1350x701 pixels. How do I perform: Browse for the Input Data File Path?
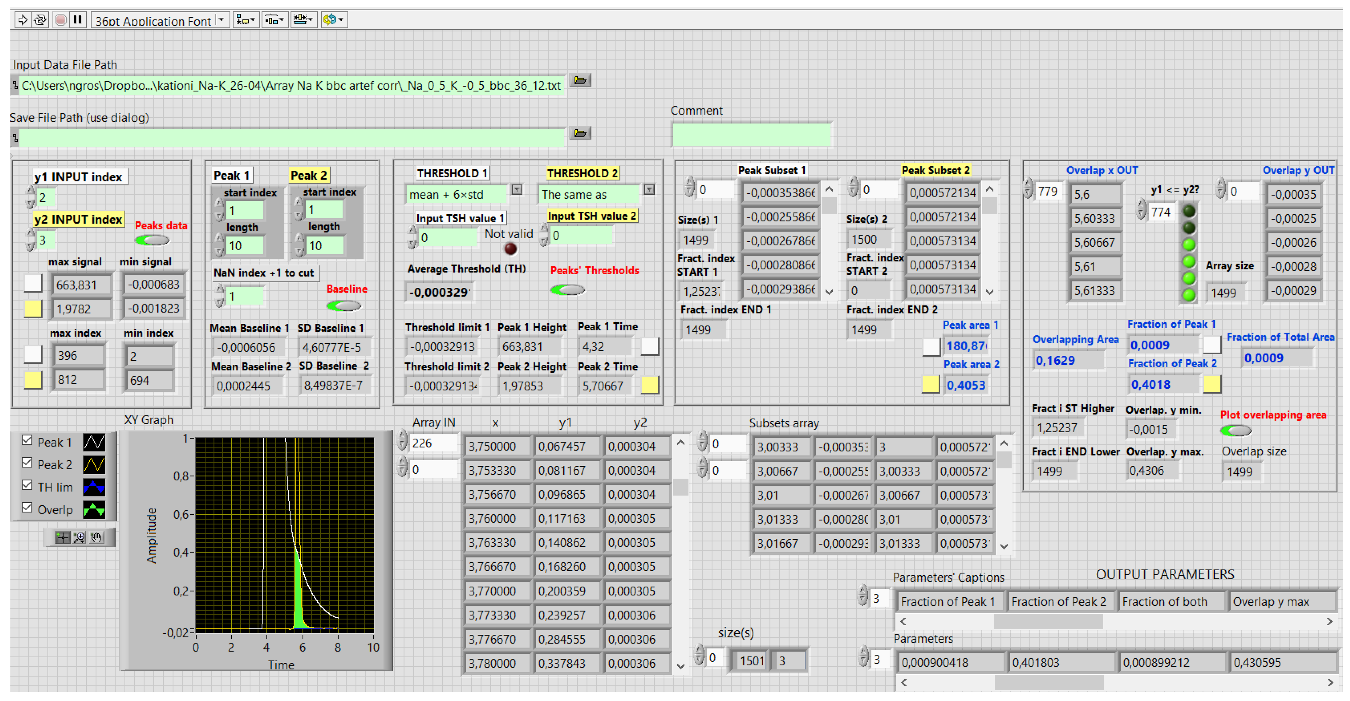(x=580, y=80)
